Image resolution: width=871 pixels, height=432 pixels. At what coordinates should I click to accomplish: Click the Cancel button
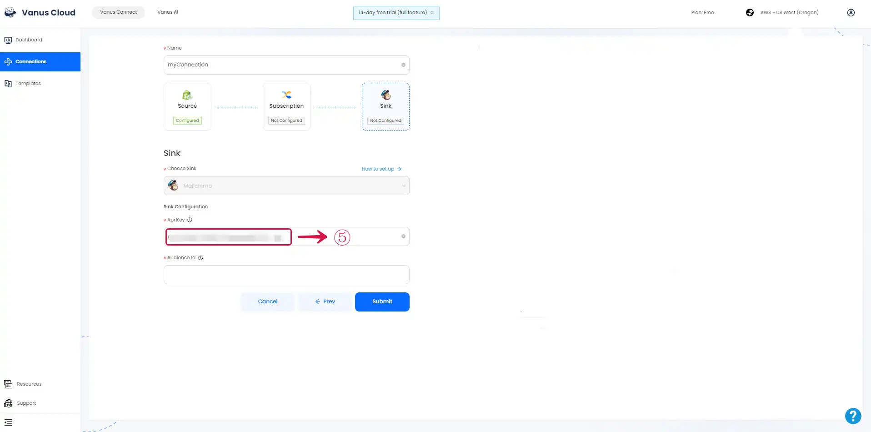click(268, 302)
